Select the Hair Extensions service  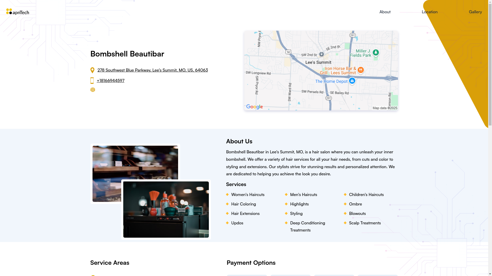(x=245, y=213)
